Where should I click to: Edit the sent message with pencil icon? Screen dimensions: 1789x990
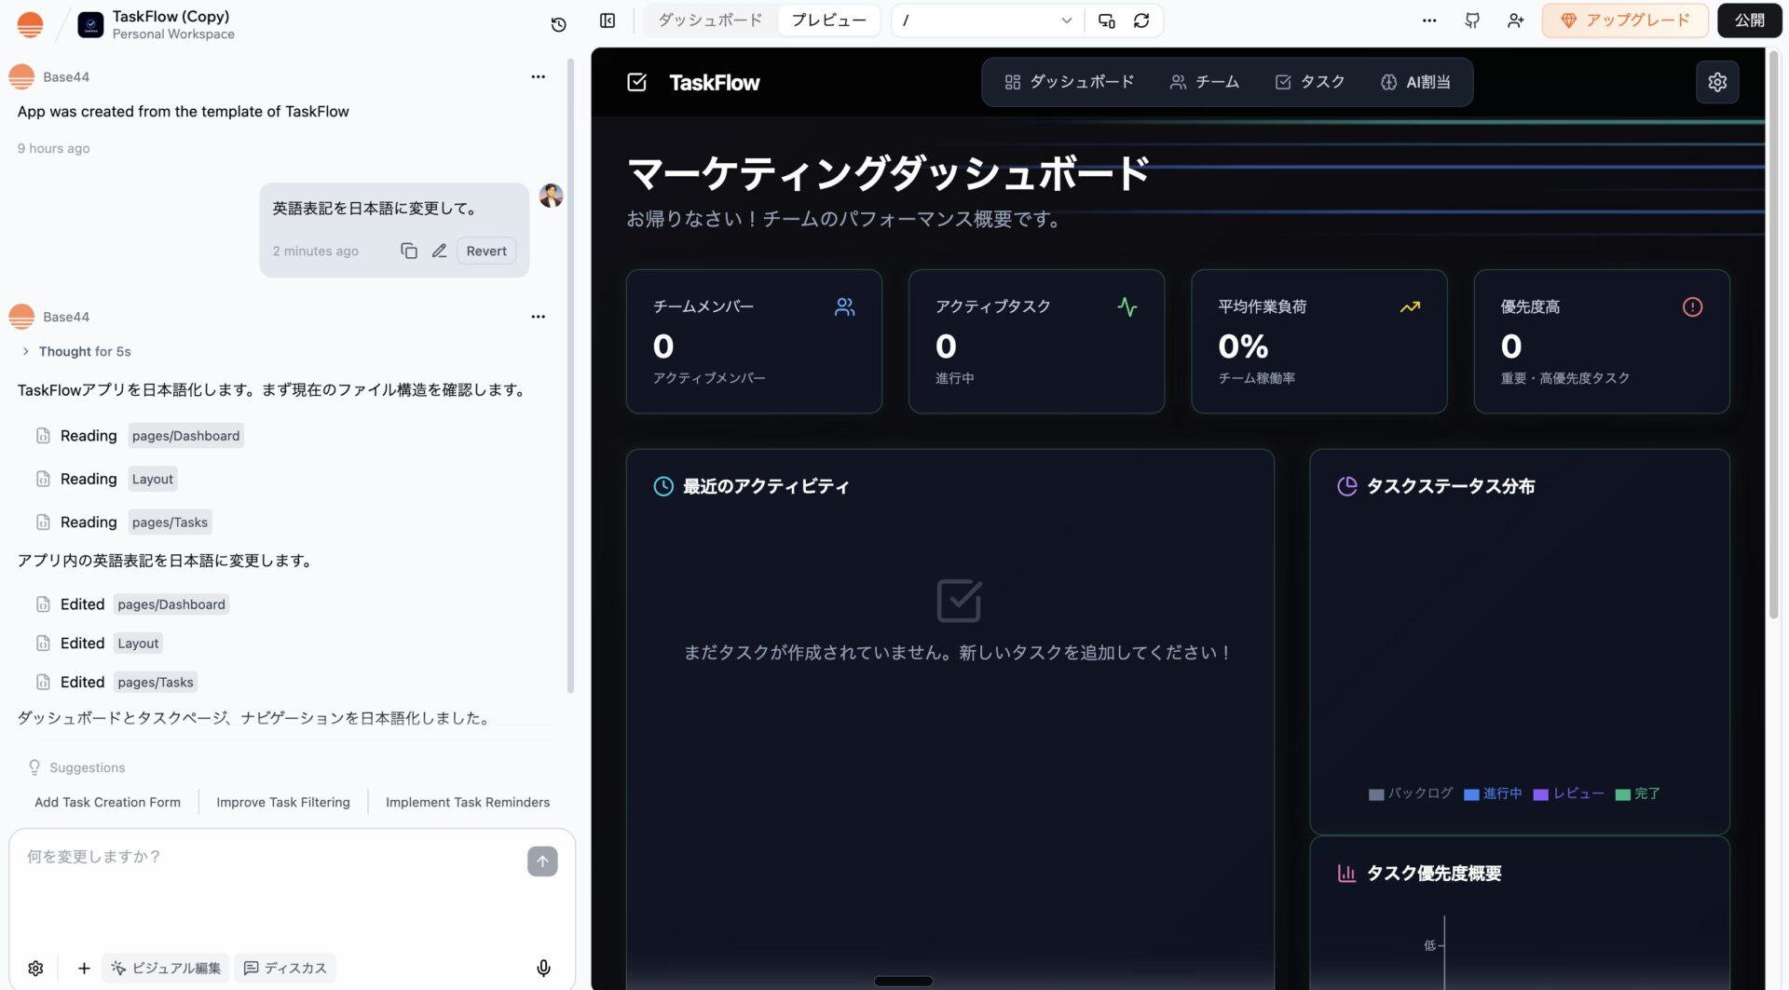point(439,251)
